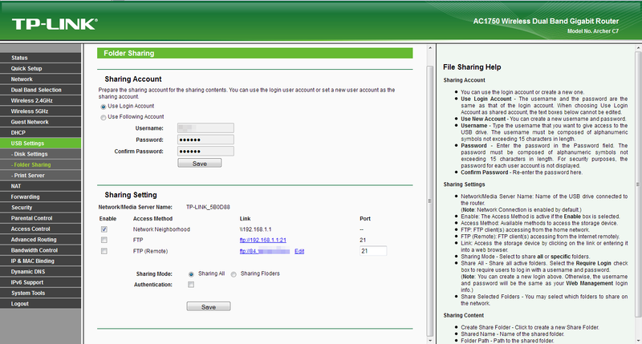The image size is (642, 344).
Task: Click the TP-LINK logo
Action: 55,24
